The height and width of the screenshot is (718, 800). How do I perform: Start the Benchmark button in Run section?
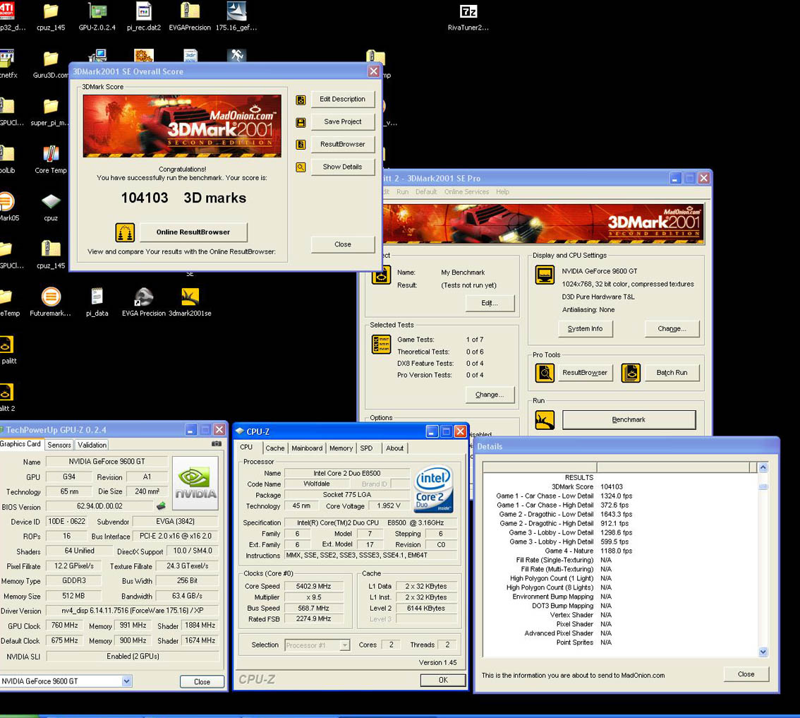coord(629,419)
